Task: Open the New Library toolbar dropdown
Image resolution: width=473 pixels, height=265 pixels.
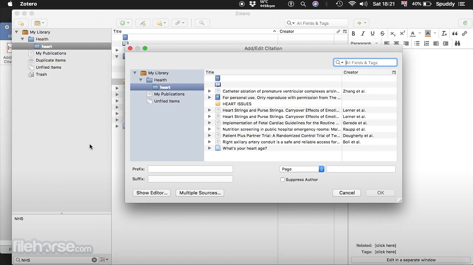Action: pos(39,23)
